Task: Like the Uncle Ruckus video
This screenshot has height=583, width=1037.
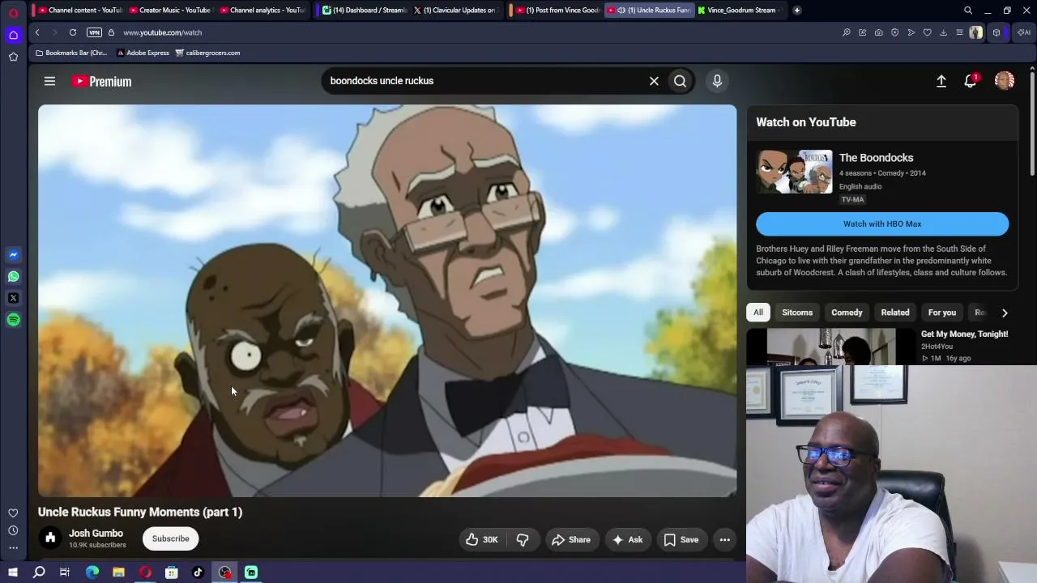Action: pos(481,539)
